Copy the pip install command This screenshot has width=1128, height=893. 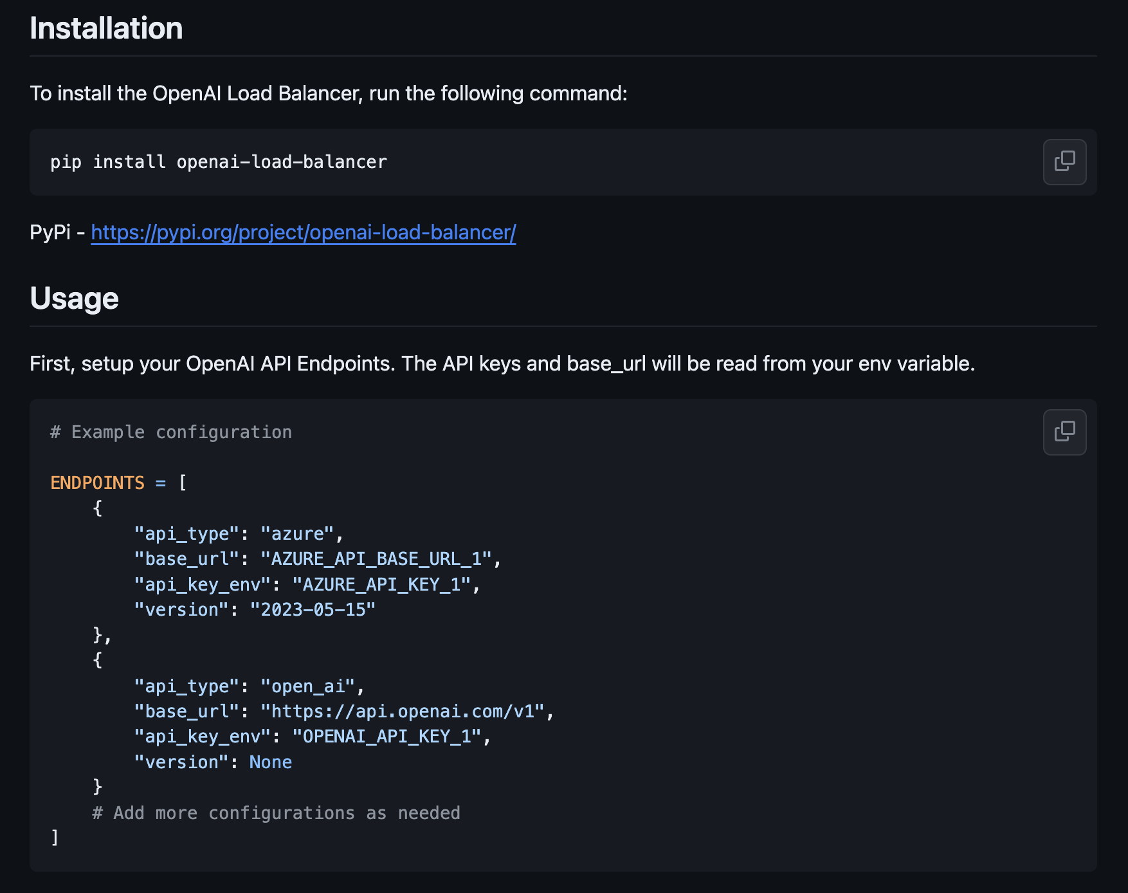coord(1064,161)
